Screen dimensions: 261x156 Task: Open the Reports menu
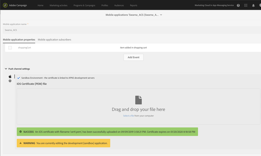pyautogui.click(x=134, y=5)
